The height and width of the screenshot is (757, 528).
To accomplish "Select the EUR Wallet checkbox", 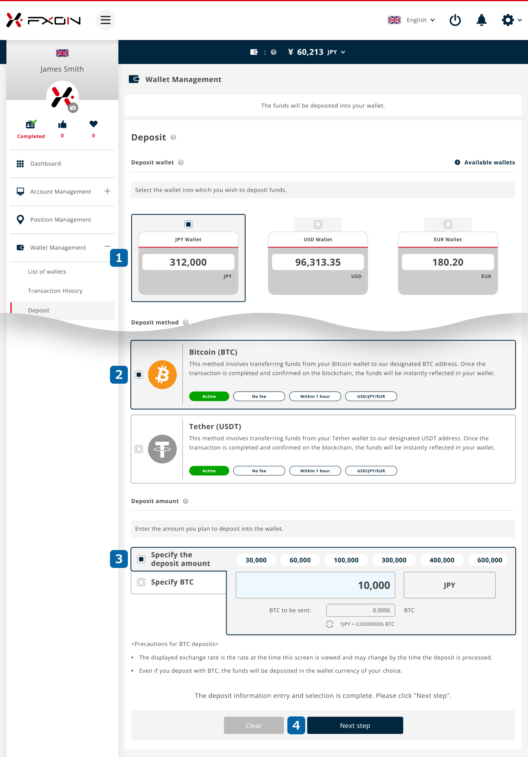I will [x=448, y=224].
